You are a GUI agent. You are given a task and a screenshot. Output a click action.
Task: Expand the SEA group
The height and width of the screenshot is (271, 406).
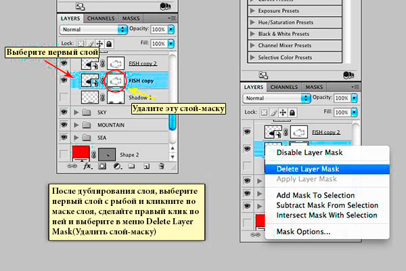[76, 138]
